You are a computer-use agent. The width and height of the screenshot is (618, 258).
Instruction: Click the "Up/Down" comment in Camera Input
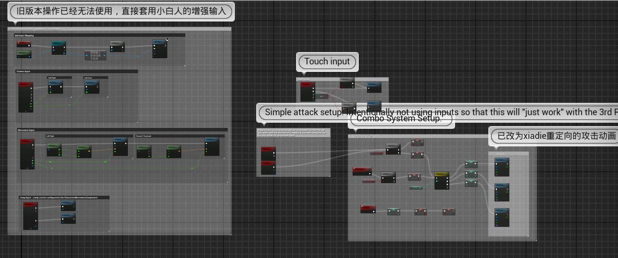tap(95, 78)
